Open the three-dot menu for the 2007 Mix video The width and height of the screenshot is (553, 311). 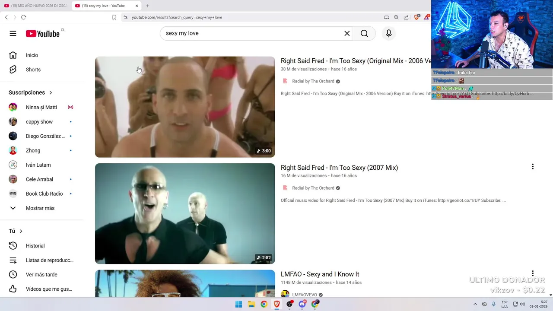click(x=533, y=167)
